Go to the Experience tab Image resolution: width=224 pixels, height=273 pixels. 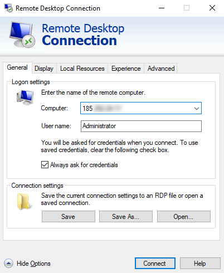pyautogui.click(x=126, y=69)
